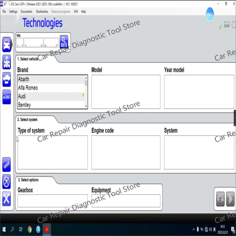Open the network globe tray icon

pos(206,230)
